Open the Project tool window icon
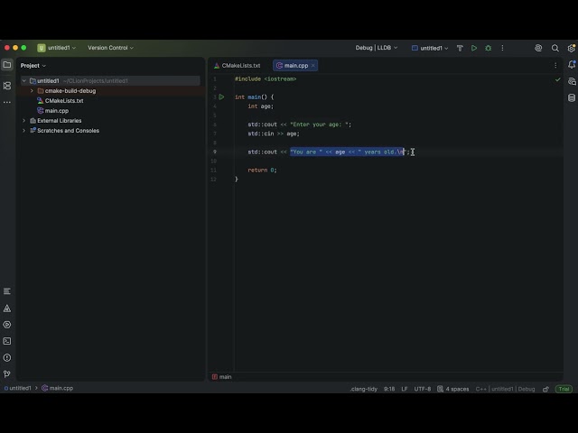The width and height of the screenshot is (578, 433). 7,65
